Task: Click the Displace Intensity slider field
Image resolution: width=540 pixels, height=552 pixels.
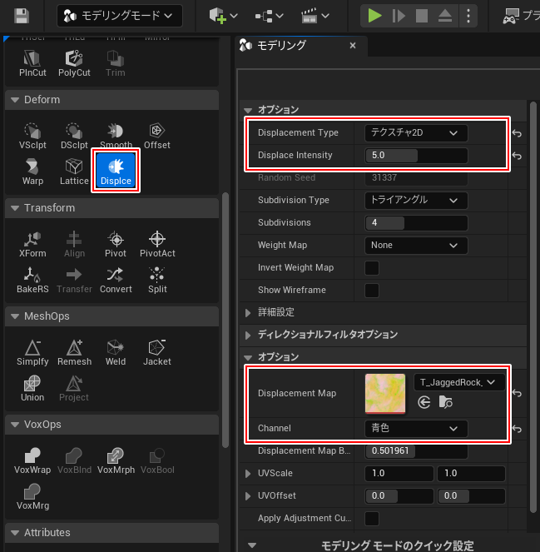Action: (x=415, y=156)
